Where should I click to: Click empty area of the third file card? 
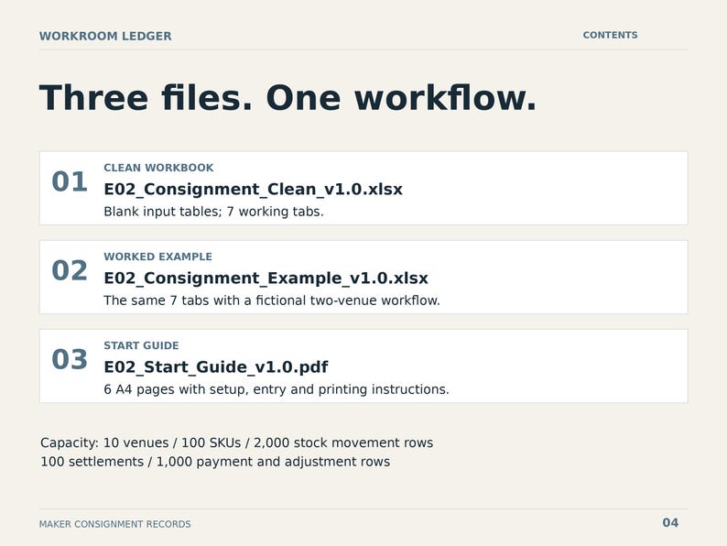(x=566, y=366)
